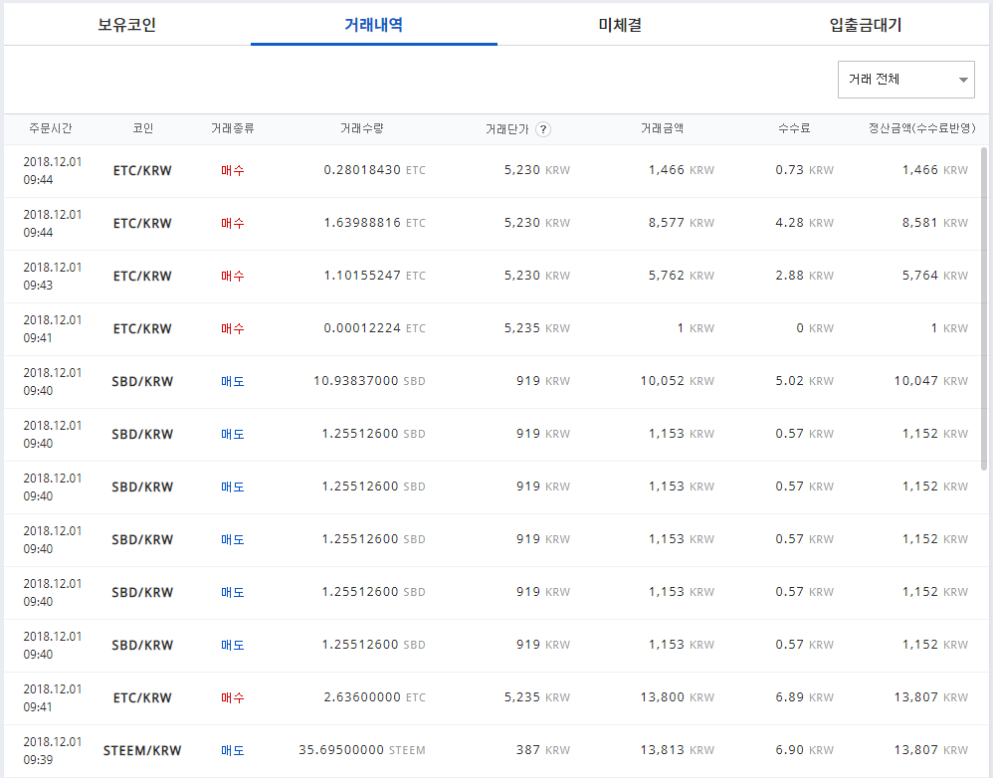Select the 거래내역 tab

coord(374,25)
